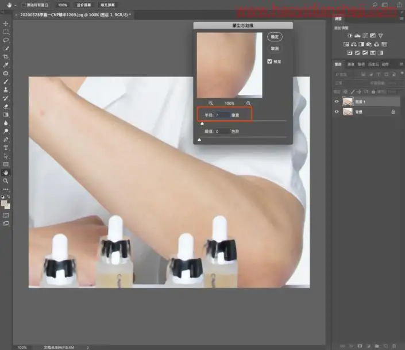
Task: Select the Clone Stamp tool
Action: (6, 90)
